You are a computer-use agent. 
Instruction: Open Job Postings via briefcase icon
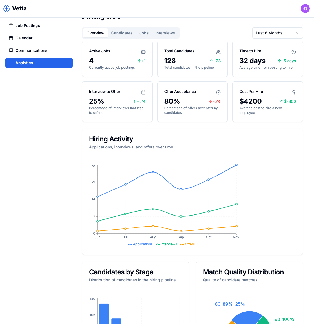click(11, 26)
